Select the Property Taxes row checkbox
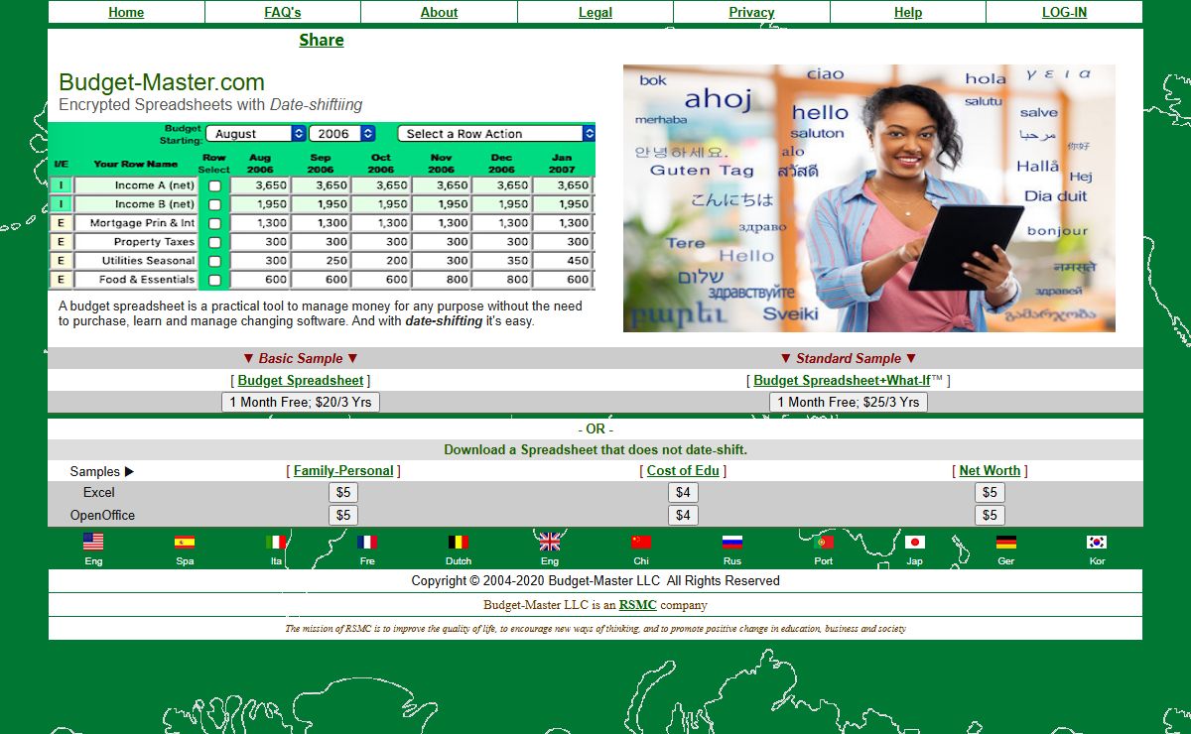The image size is (1191, 734). [214, 242]
